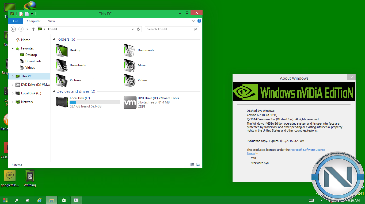Click the Back navigation arrow

(x=13, y=29)
